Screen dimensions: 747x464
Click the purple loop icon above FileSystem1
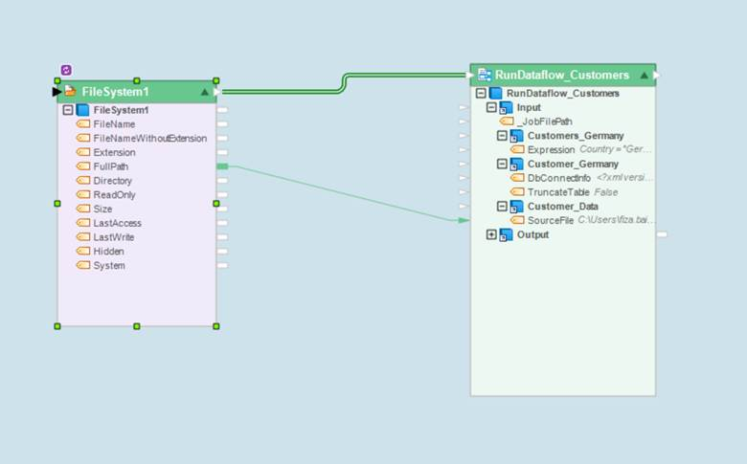pos(66,70)
